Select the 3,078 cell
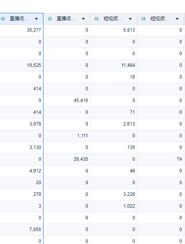This screenshot has width=185, height=244. pos(22,124)
